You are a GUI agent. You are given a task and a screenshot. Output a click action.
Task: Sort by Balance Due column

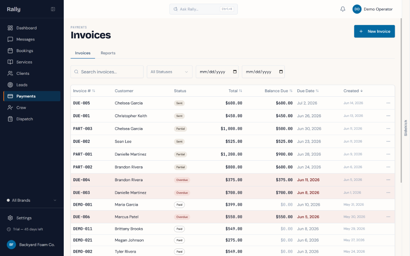pos(278,91)
